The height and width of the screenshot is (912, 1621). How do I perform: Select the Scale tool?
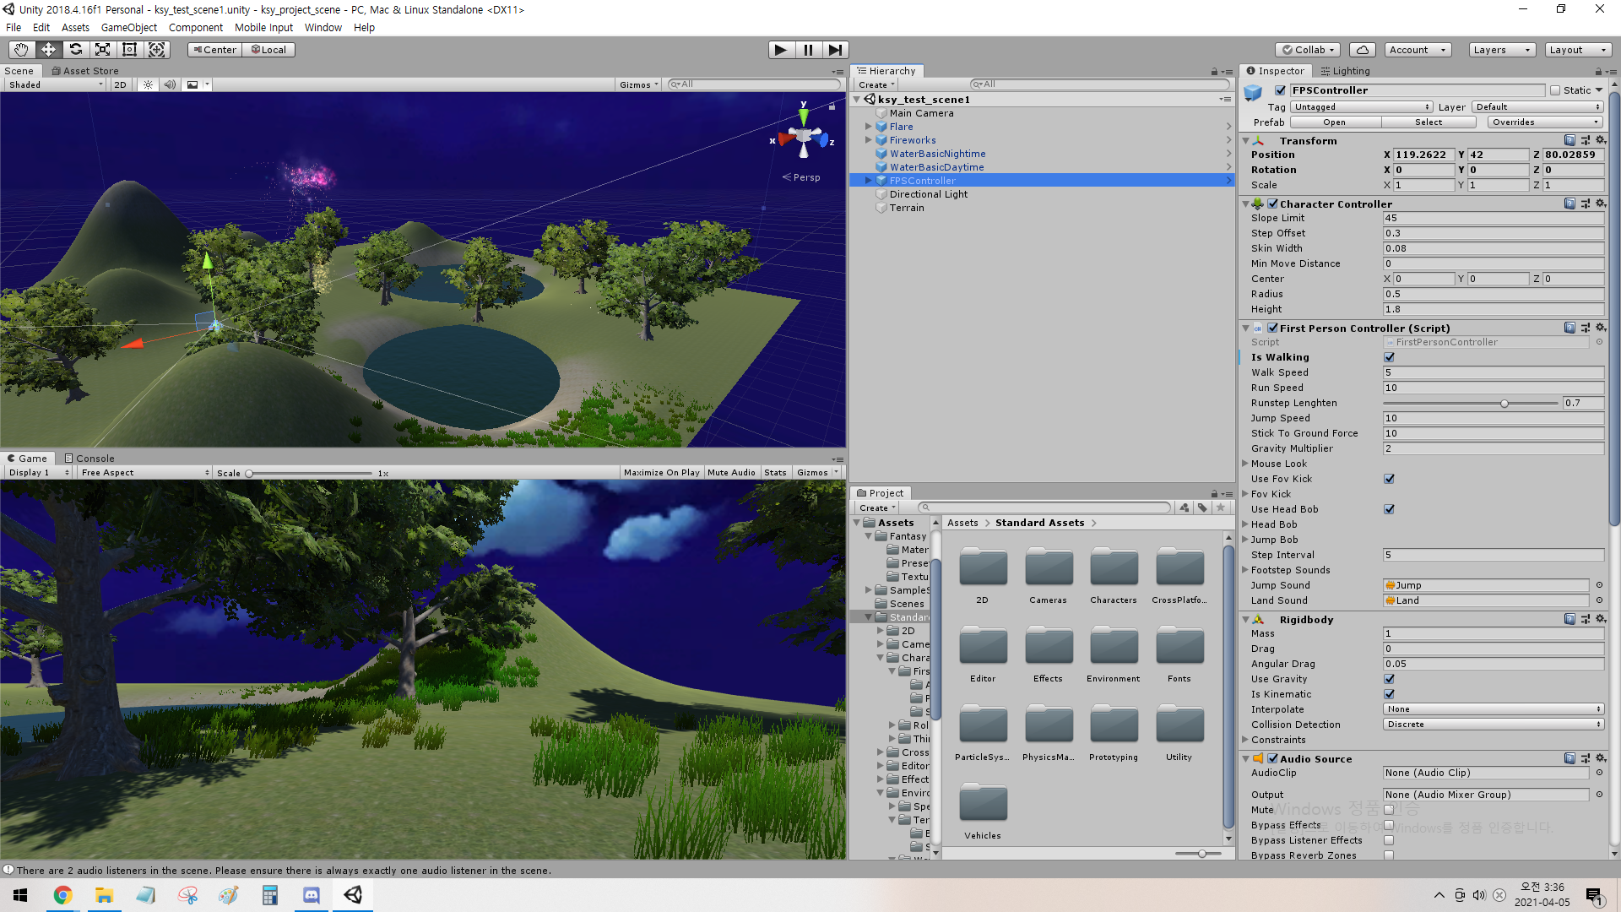(102, 50)
